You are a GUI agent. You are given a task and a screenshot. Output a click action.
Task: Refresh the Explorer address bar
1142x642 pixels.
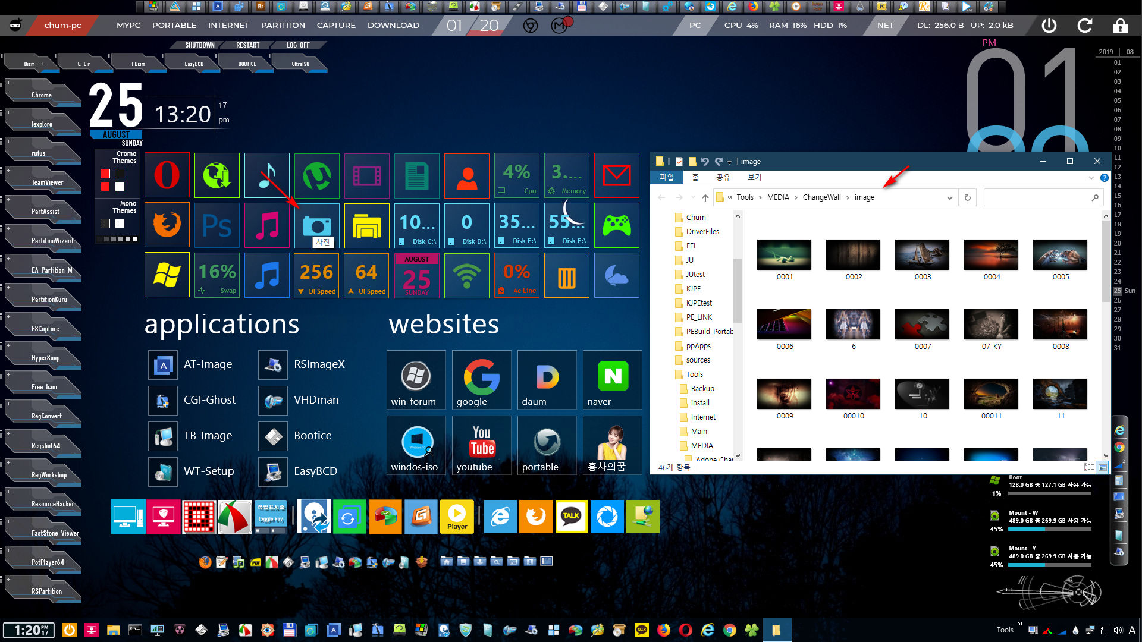pos(968,197)
